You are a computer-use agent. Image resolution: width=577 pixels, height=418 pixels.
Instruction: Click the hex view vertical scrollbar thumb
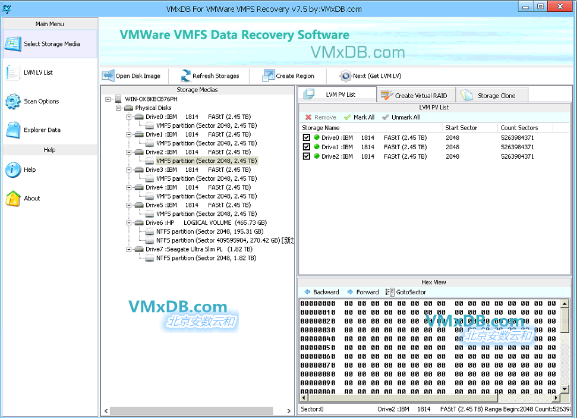coord(565,320)
